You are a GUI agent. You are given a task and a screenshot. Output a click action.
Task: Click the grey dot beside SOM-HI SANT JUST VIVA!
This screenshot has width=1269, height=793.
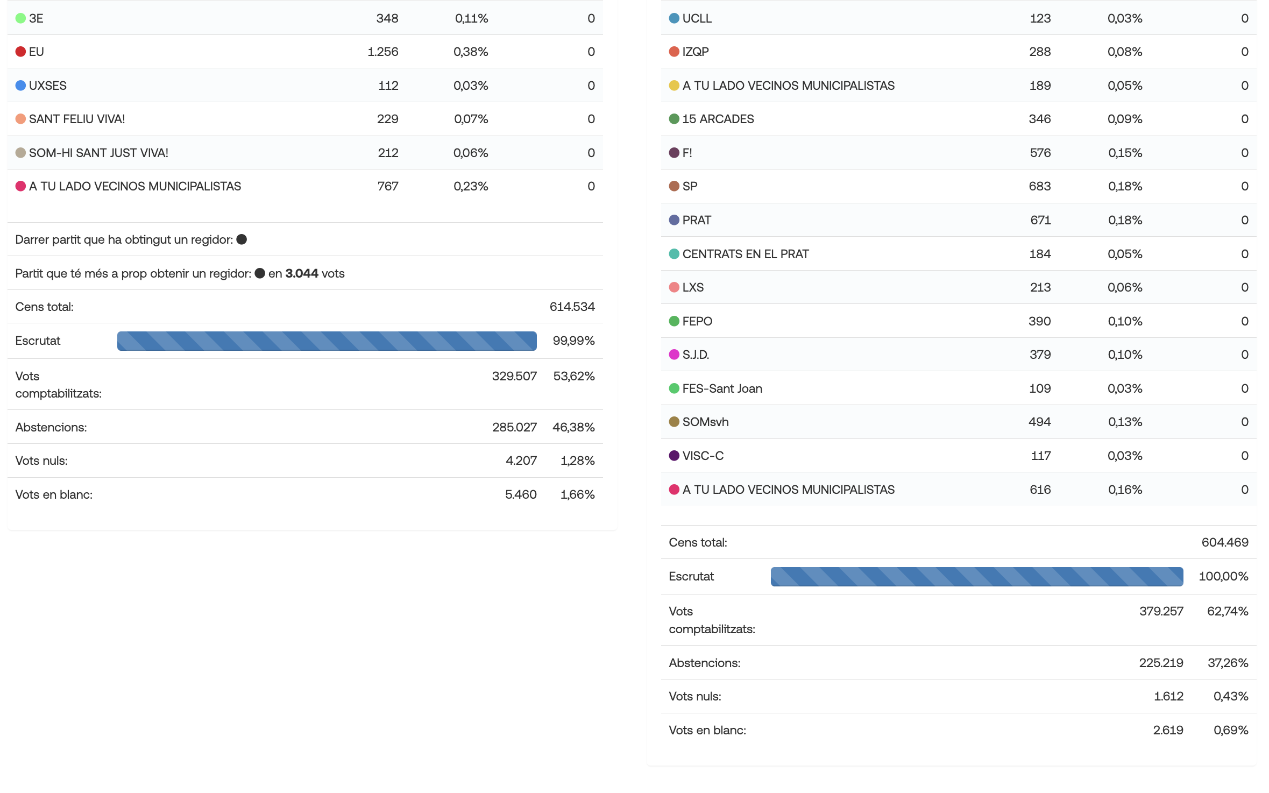tap(20, 153)
